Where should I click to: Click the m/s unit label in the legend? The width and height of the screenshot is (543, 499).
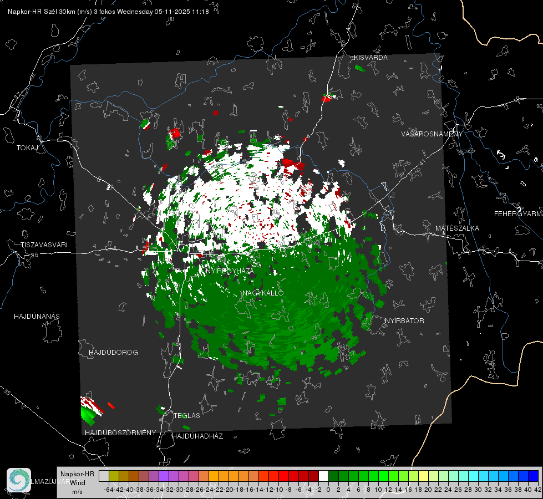tap(77, 492)
